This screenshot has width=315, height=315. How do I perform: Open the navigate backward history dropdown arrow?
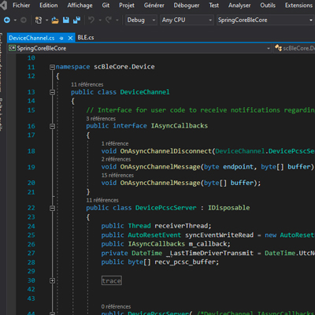(15, 20)
